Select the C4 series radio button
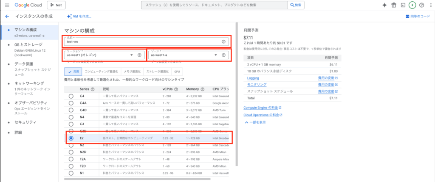 [71, 96]
